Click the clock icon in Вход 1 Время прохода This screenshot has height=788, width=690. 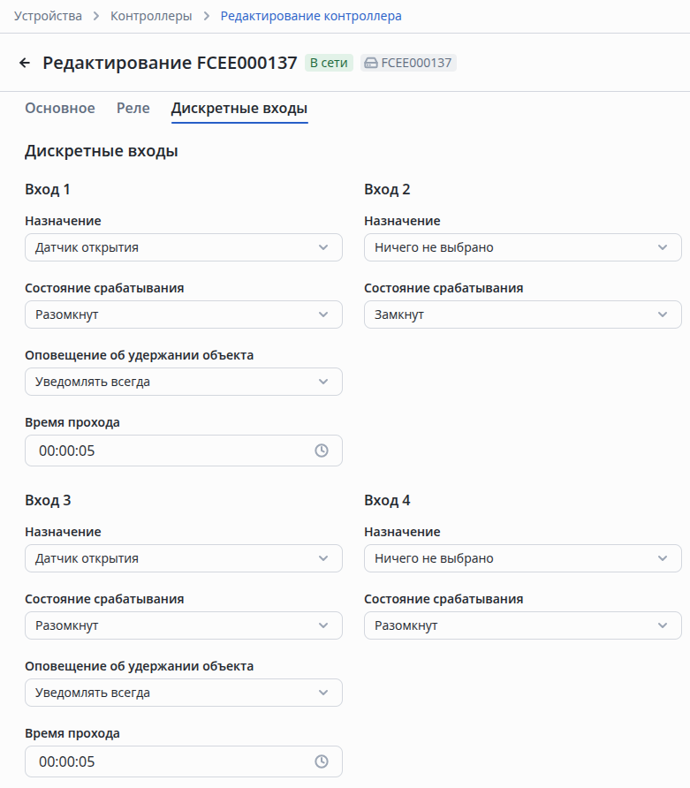[322, 451]
